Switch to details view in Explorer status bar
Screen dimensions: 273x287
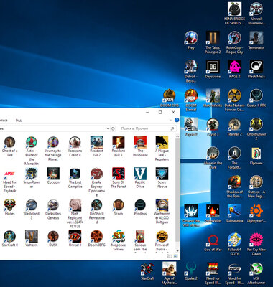[x=170, y=256]
